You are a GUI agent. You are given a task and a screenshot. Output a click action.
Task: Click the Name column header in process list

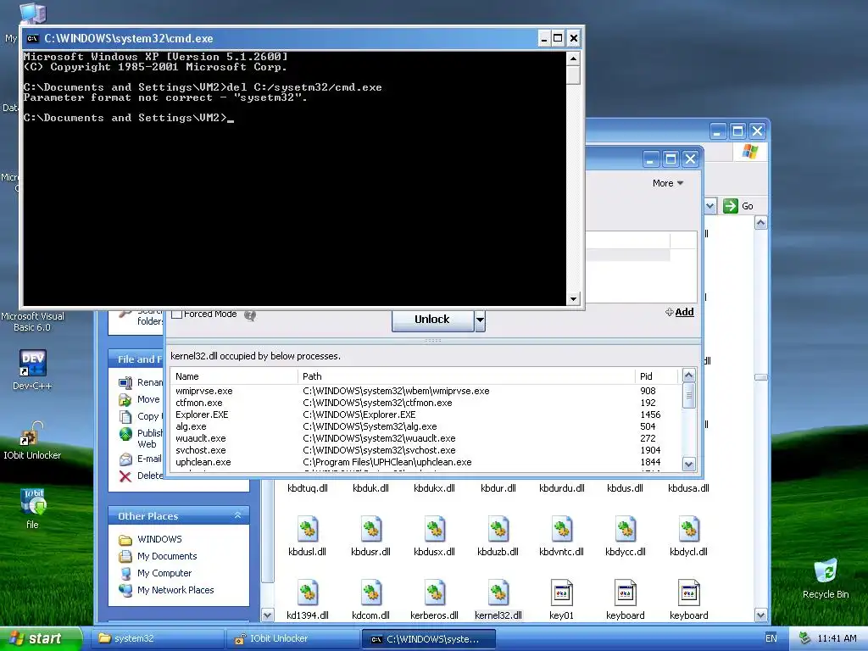point(234,376)
